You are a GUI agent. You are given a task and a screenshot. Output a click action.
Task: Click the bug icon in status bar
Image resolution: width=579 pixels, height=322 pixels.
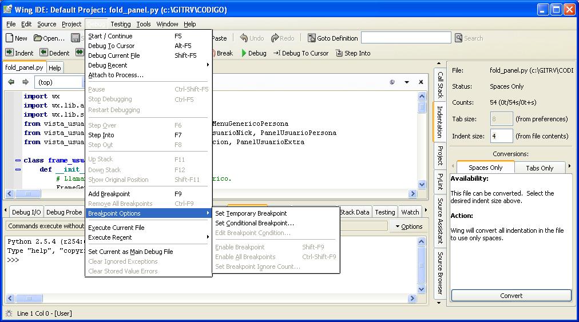coord(9,313)
